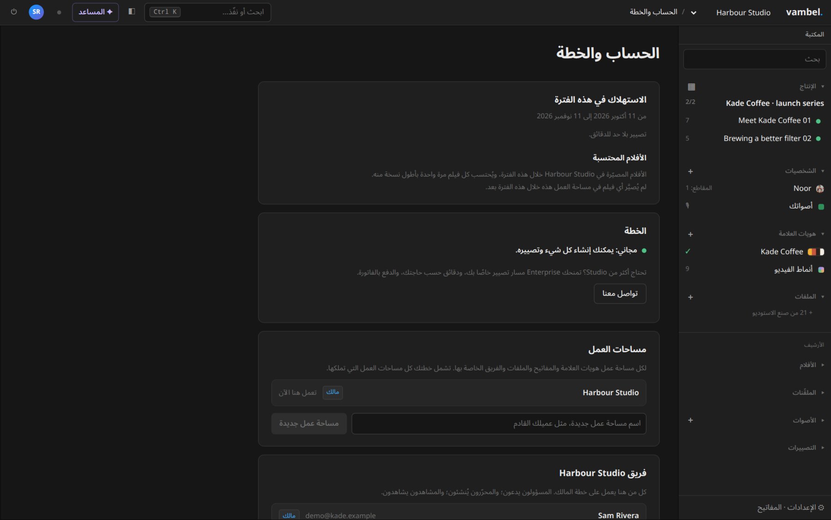
Task: Click the Sam Rivera team member row
Action: [x=459, y=512]
